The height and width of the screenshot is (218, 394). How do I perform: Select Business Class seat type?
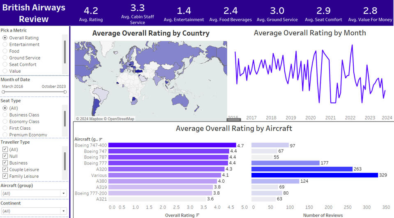coord(5,115)
